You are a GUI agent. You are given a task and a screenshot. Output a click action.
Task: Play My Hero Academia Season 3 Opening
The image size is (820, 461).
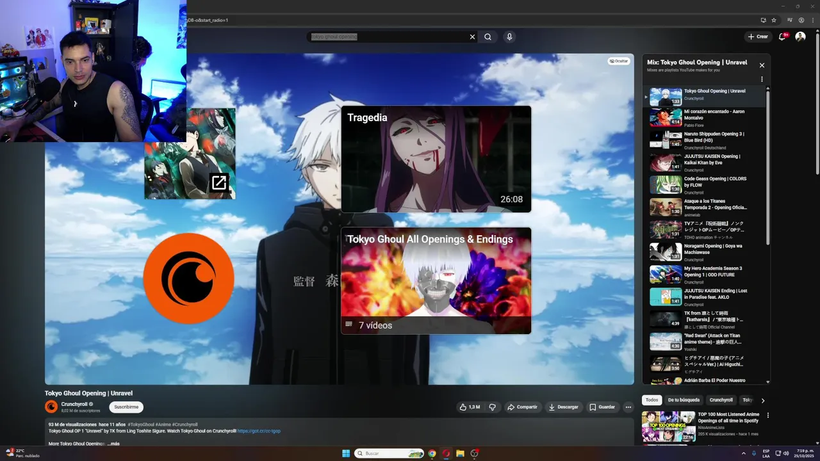705,275
